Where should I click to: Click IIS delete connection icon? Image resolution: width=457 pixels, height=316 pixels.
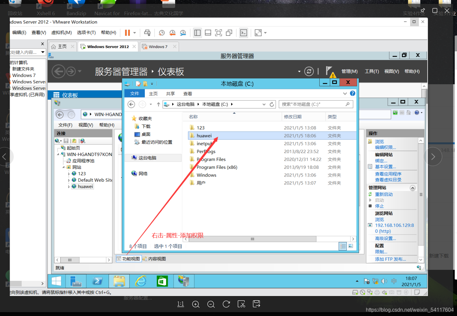click(x=83, y=141)
